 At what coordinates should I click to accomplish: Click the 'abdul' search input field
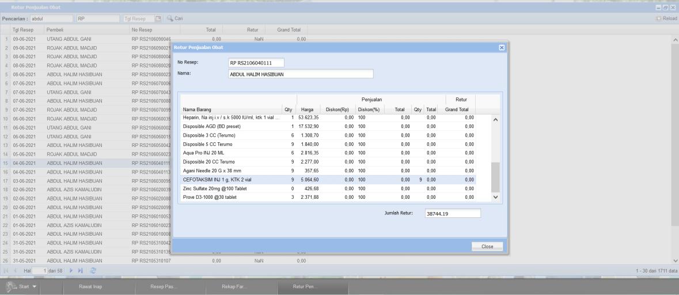51,18
